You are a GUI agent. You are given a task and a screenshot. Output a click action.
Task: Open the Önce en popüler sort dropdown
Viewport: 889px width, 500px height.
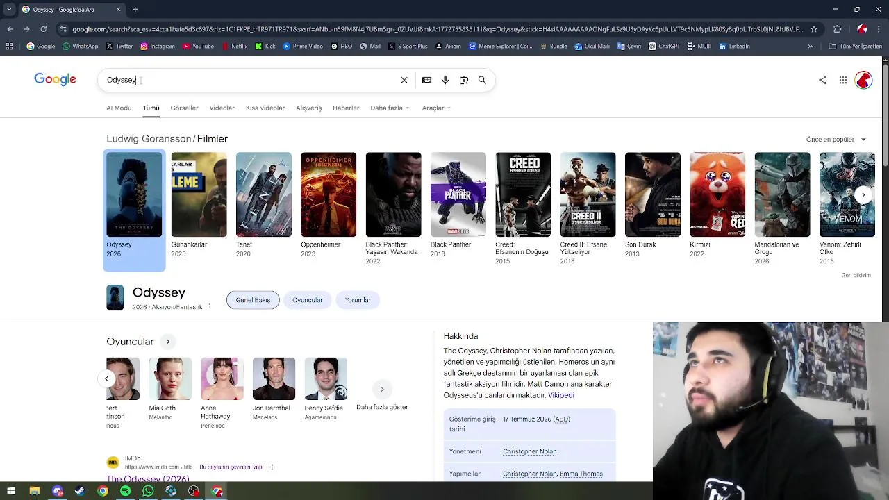(836, 140)
